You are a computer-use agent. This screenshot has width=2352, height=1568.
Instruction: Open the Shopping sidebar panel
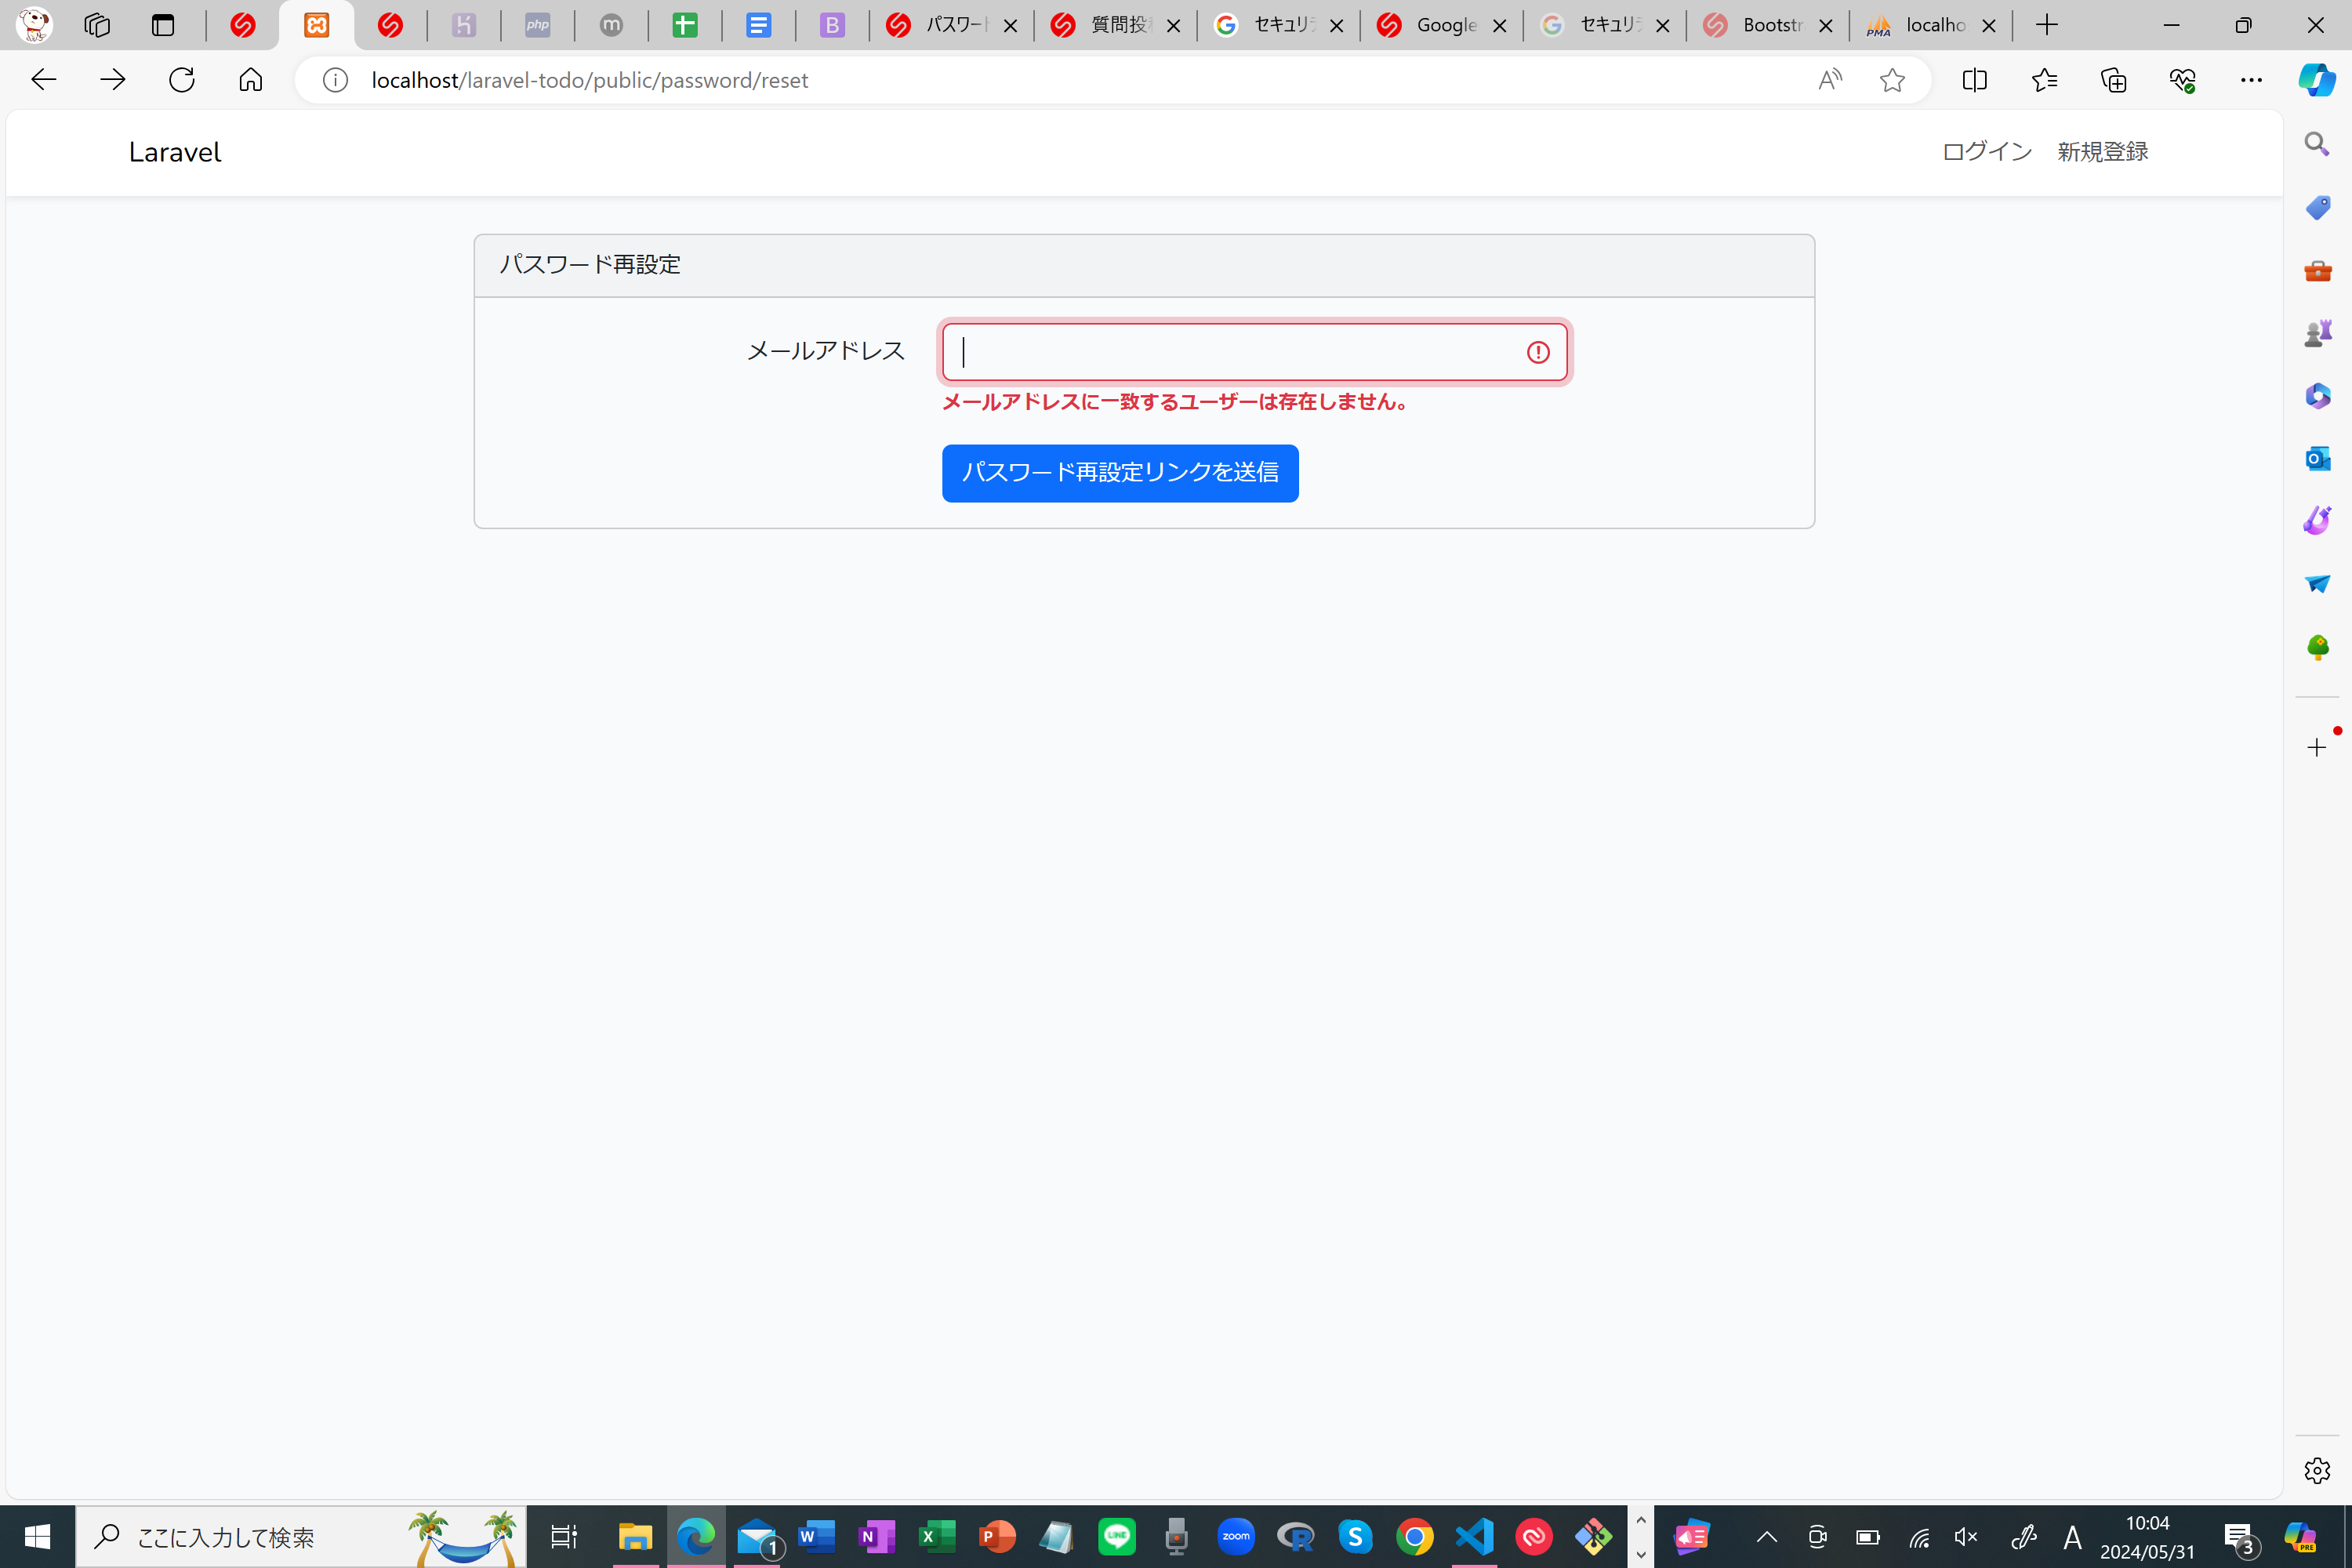(x=2316, y=208)
